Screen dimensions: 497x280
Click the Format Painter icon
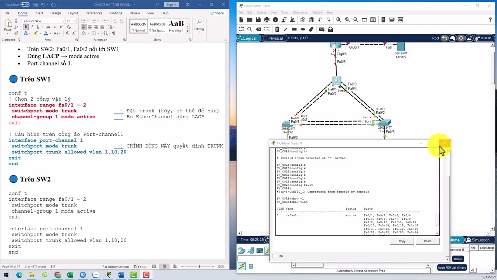[16, 33]
